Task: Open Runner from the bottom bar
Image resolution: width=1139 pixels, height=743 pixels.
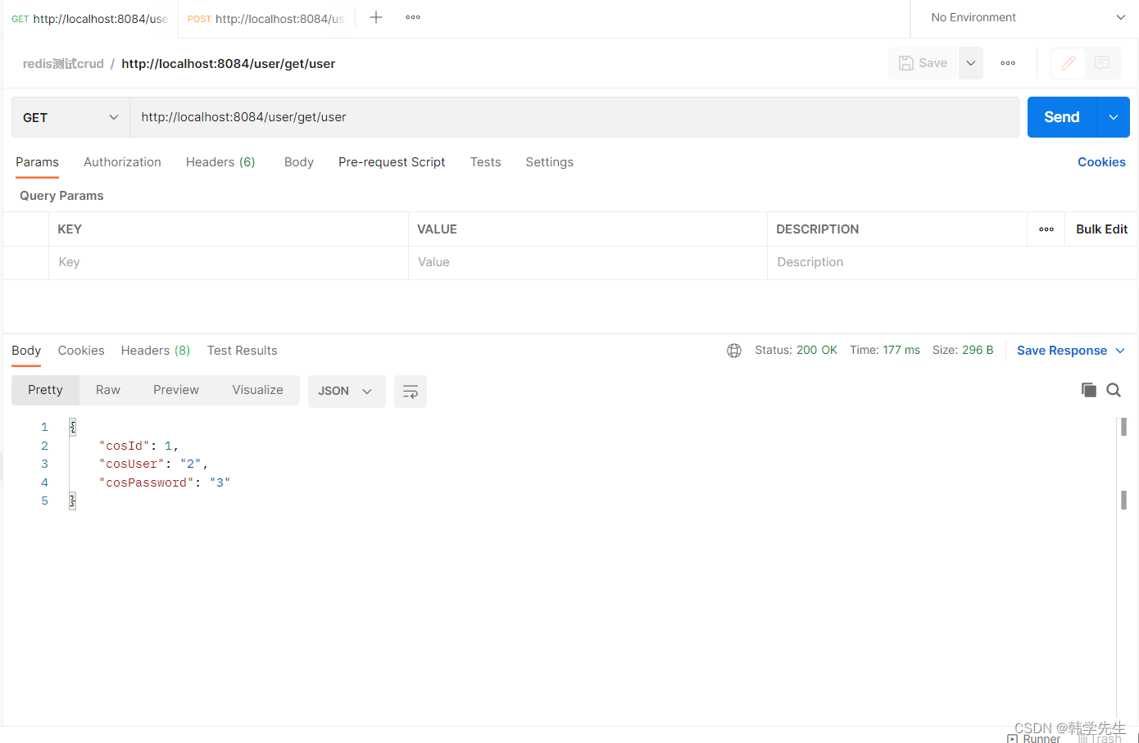Action: (1034, 738)
